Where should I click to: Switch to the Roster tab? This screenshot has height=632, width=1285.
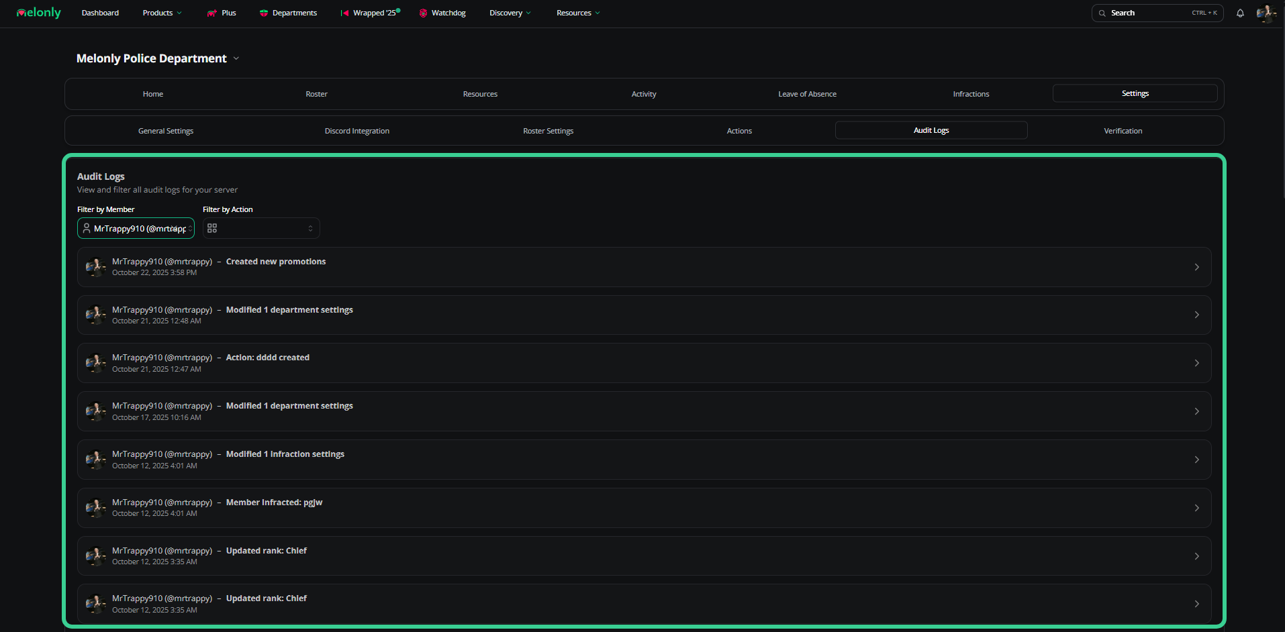tap(317, 94)
